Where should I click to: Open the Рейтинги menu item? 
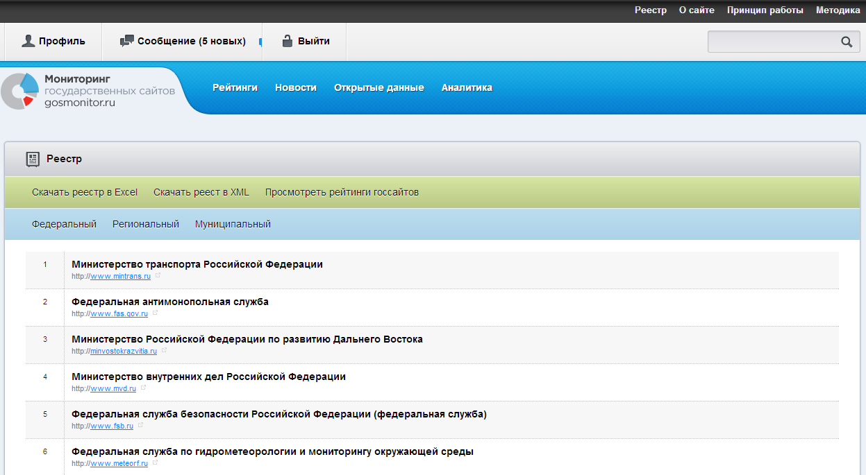(x=235, y=87)
